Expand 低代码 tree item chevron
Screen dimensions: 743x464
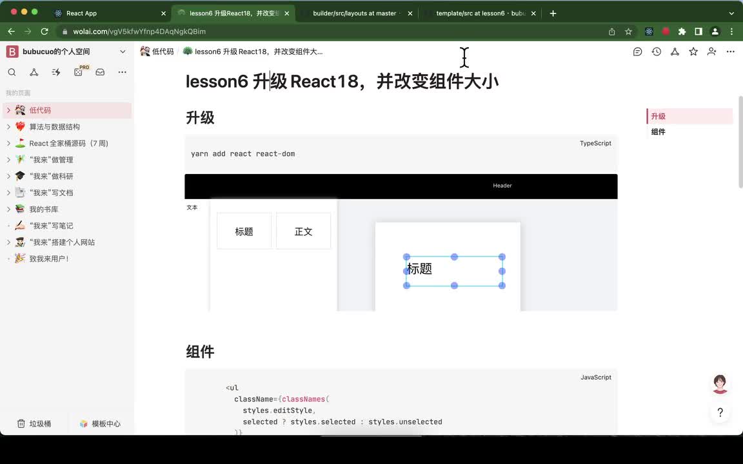pyautogui.click(x=8, y=110)
